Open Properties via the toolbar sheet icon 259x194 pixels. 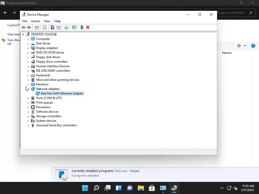coord(45,27)
